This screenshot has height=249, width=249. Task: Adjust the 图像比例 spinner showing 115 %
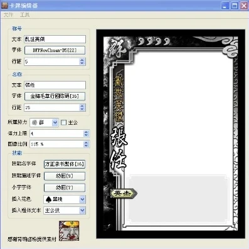[x=86, y=144]
